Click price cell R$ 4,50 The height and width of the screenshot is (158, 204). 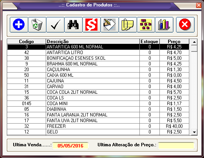(174, 81)
